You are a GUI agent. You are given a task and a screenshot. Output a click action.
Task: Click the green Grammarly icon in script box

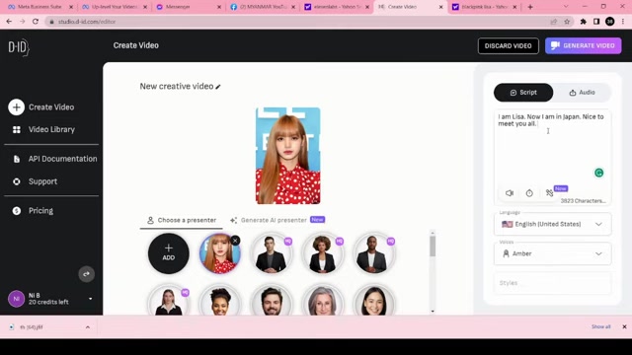click(599, 173)
